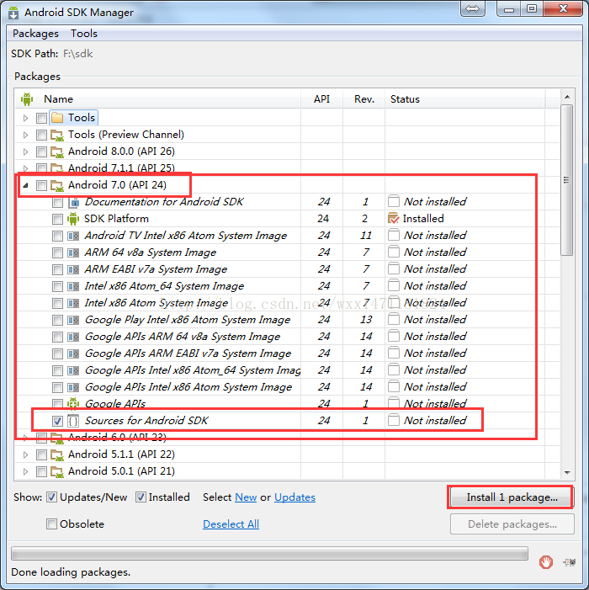The width and height of the screenshot is (589, 590).
Task: Click the Android 7.0 (API 24) folder icon
Action: point(57,185)
